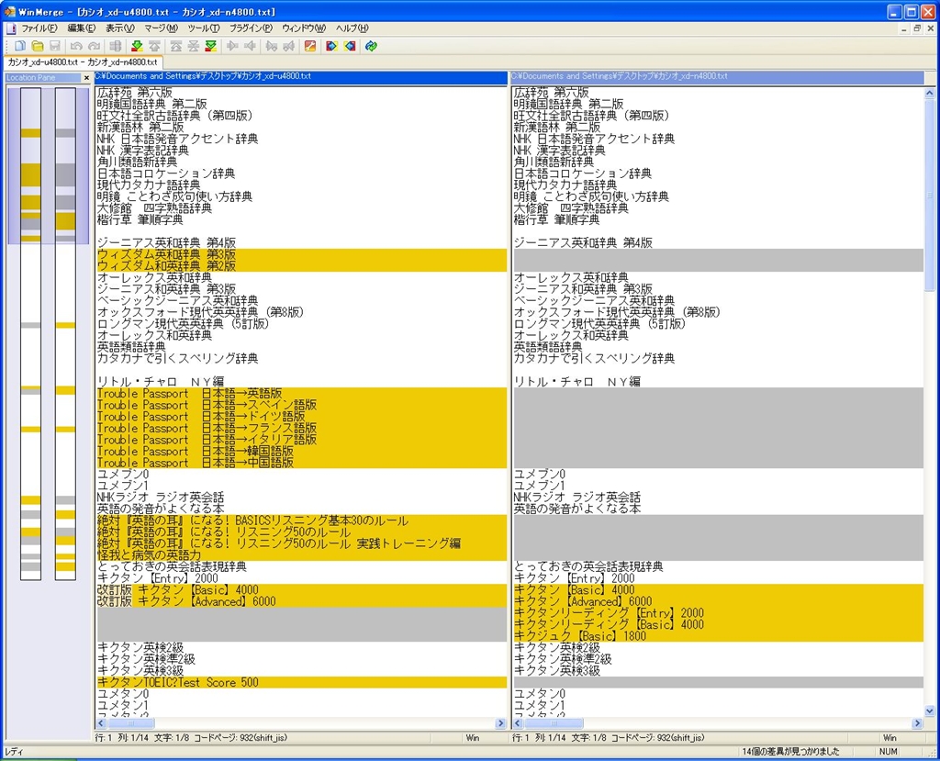Minimize the inner document window
The image size is (940, 761).
904,28
